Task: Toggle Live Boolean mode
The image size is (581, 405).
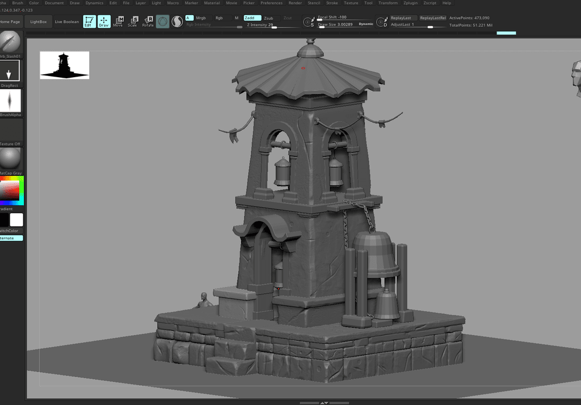Action: point(67,22)
